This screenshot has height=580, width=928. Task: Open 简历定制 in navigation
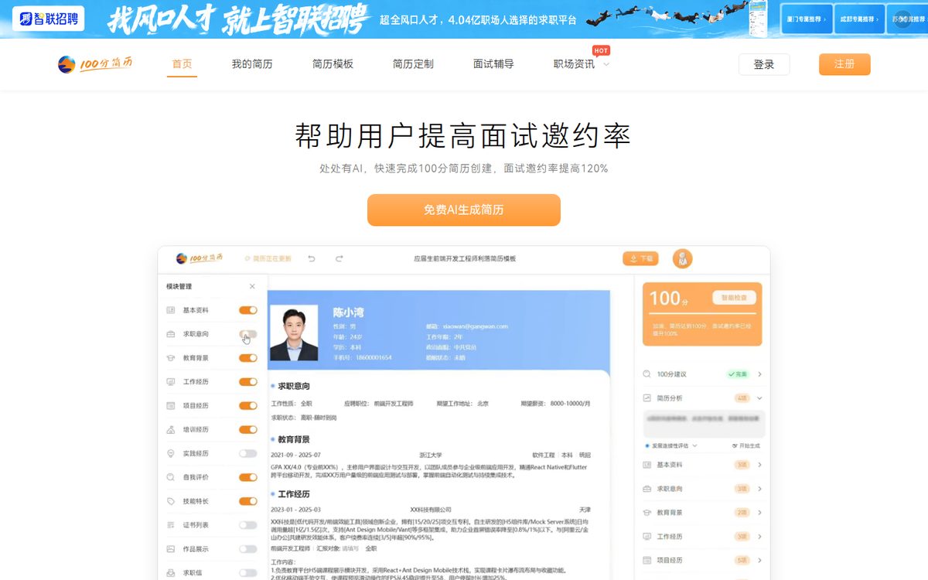coord(413,64)
